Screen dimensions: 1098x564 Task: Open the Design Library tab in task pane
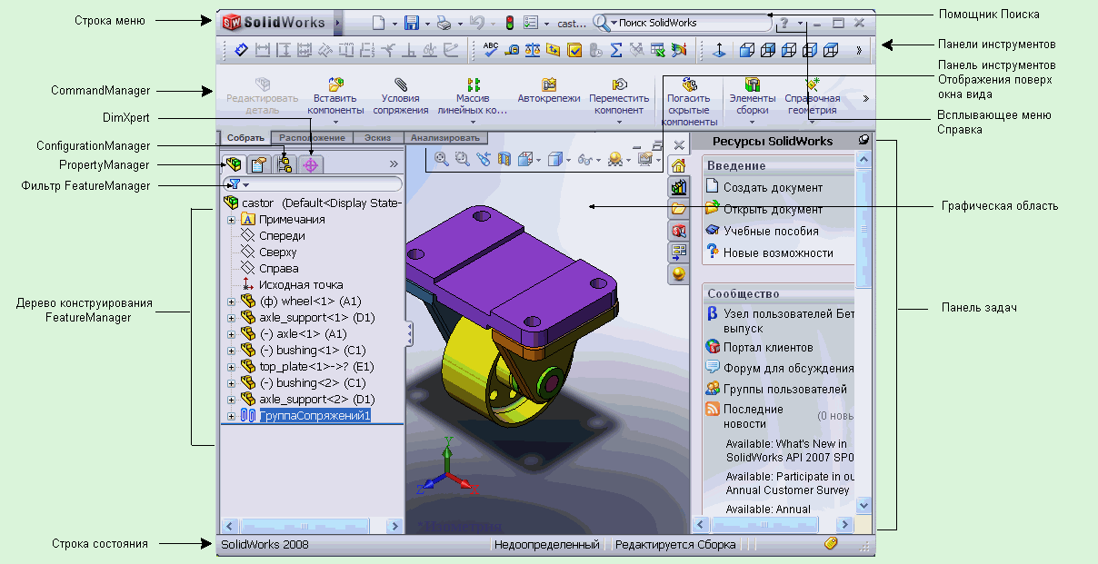[x=678, y=187]
